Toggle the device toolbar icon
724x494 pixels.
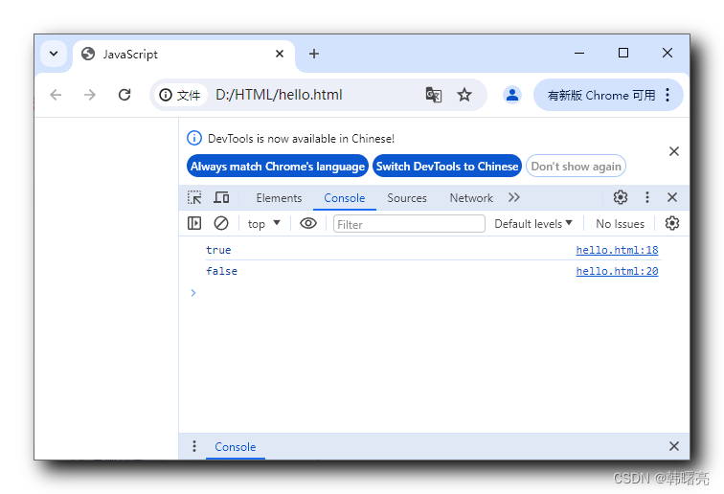click(221, 197)
